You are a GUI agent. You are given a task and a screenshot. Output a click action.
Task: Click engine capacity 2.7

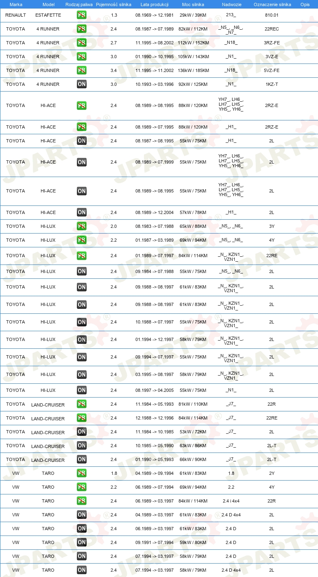point(114,43)
